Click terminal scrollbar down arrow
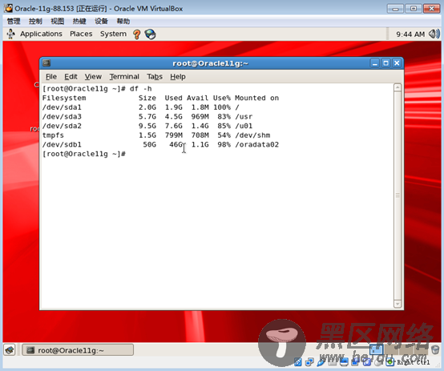Image resolution: width=444 pixels, height=371 pixels. tap(398, 304)
